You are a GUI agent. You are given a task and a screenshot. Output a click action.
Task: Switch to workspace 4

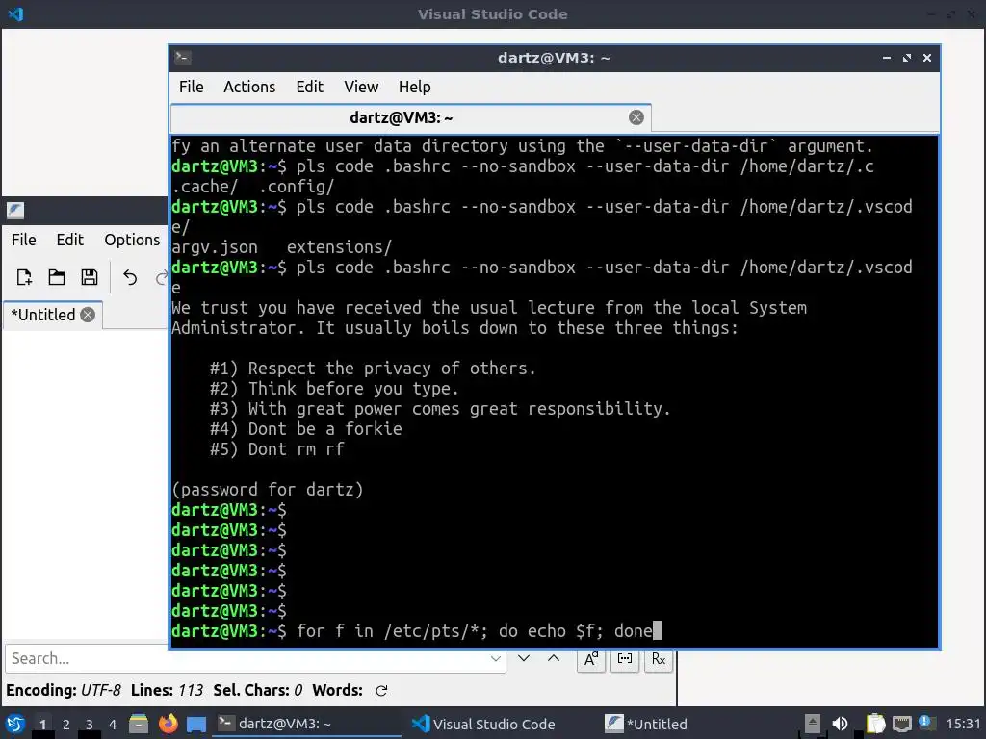tap(113, 725)
